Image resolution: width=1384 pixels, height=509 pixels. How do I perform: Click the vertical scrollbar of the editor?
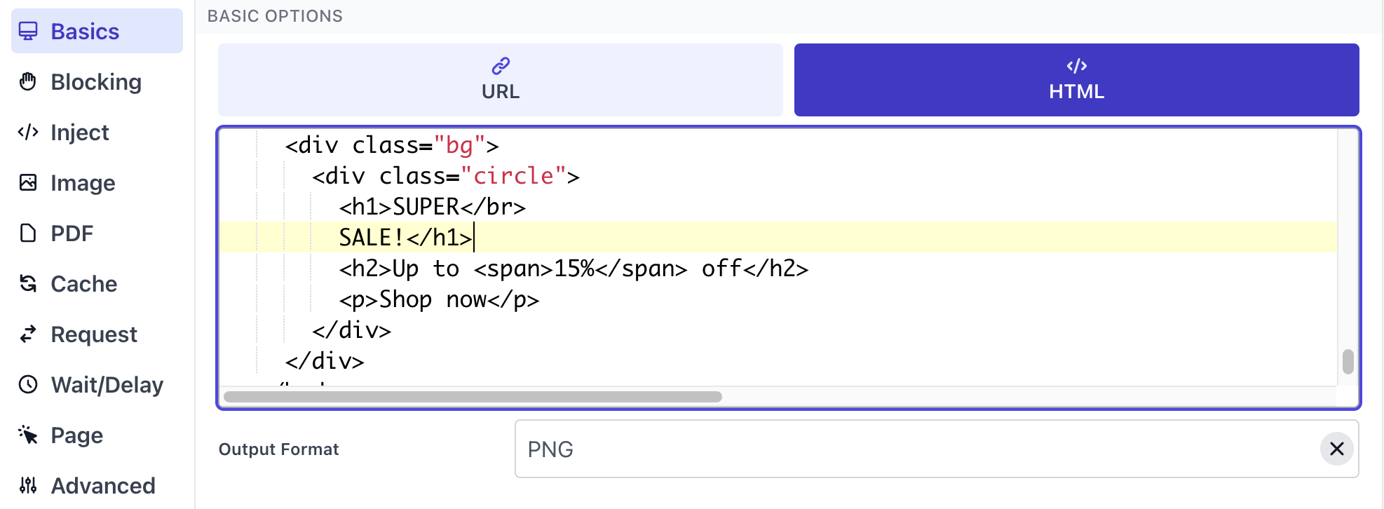(x=1347, y=360)
